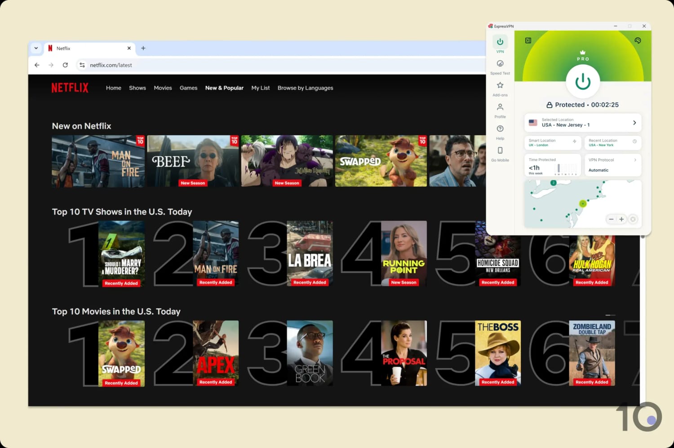
Task: Open Browse by Languages
Action: (306, 88)
